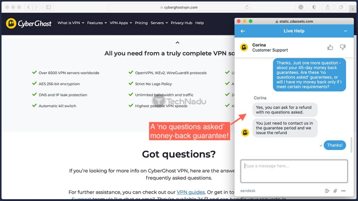Expand the Features menu
The image size is (358, 201).
[97, 23]
